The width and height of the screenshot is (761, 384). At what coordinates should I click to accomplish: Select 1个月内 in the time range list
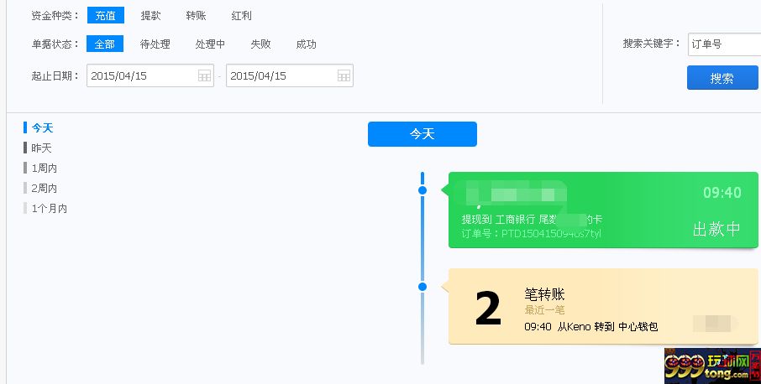(x=49, y=208)
